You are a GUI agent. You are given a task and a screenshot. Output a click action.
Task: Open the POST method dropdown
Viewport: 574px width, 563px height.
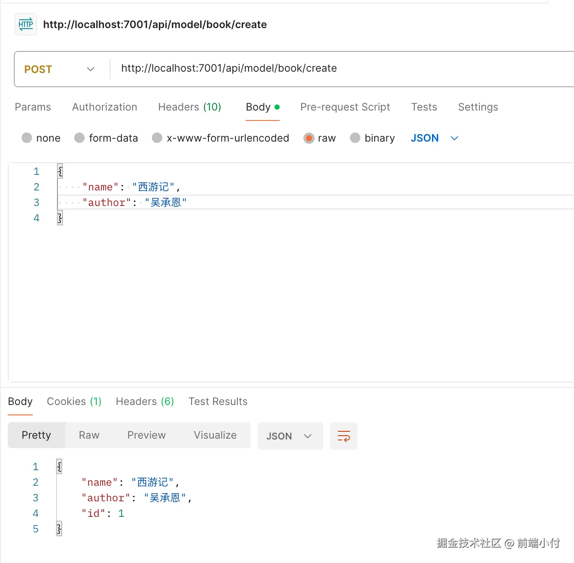(x=59, y=69)
